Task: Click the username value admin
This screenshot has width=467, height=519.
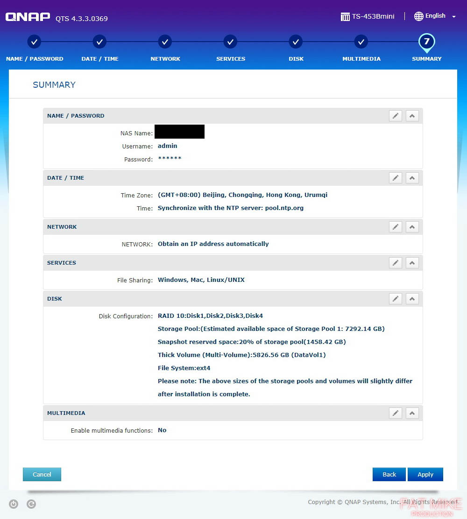Action: (x=167, y=146)
